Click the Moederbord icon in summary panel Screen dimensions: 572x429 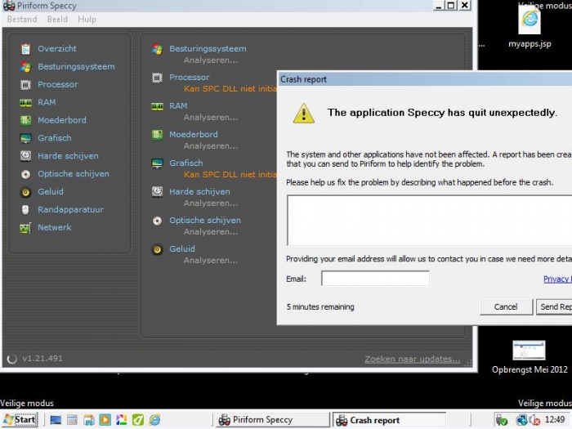pyautogui.click(x=157, y=135)
